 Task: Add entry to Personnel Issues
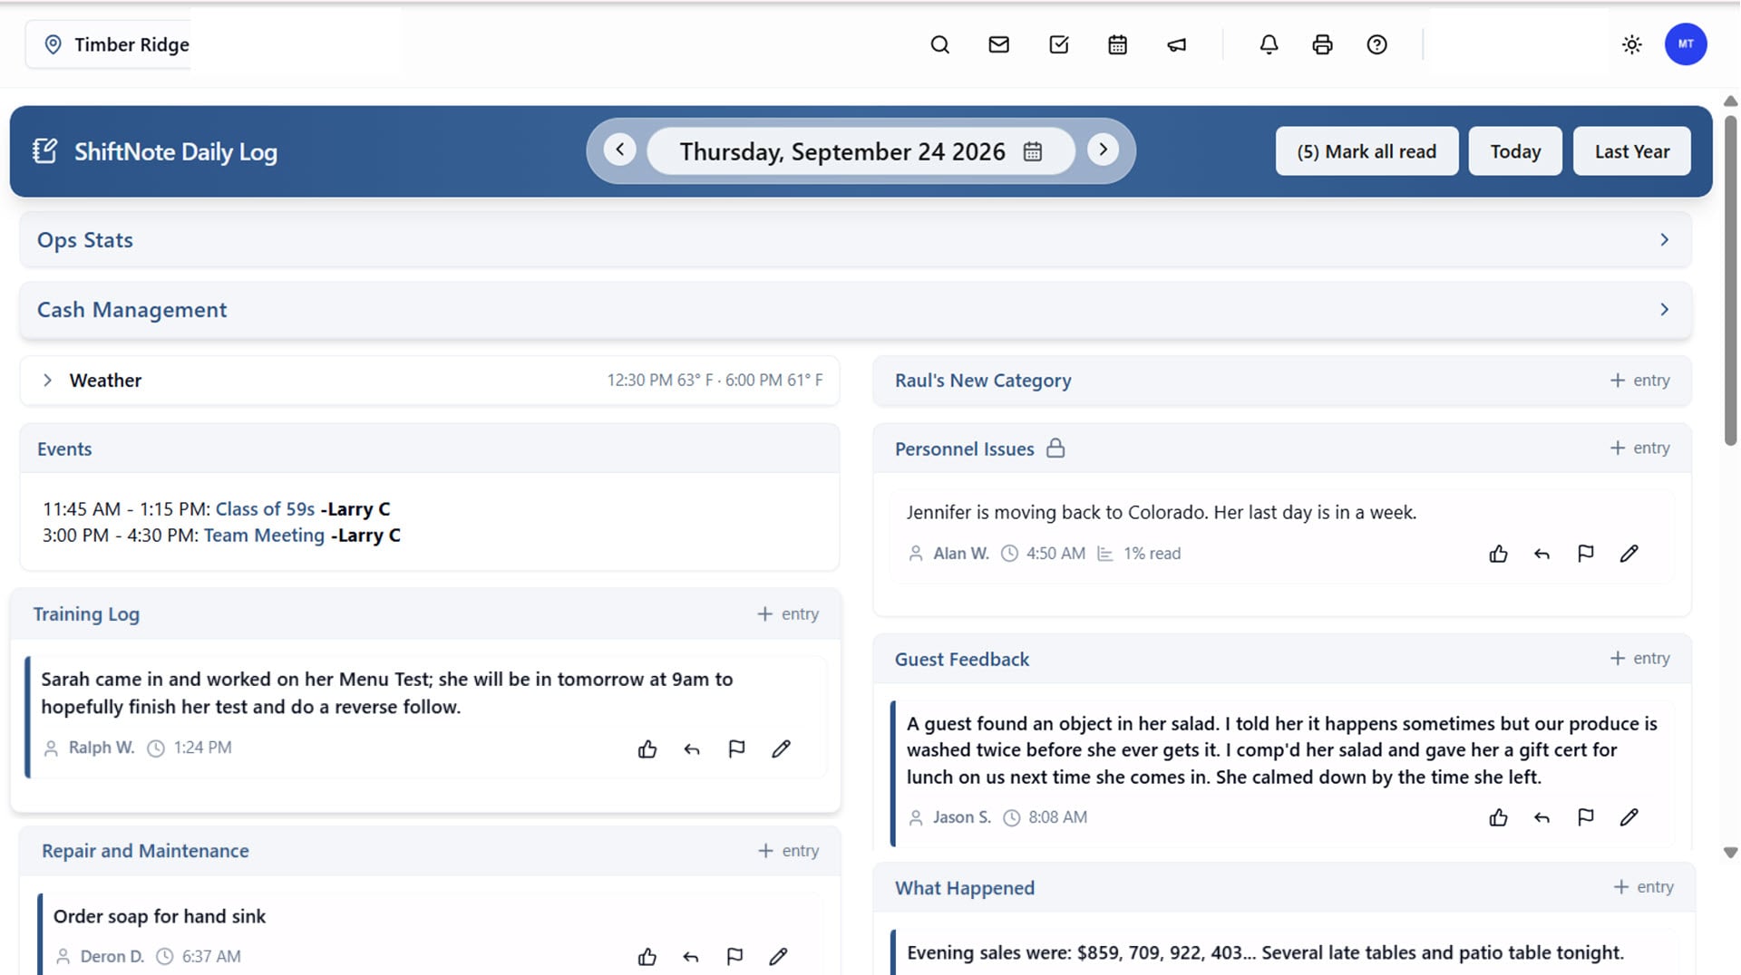tap(1639, 448)
